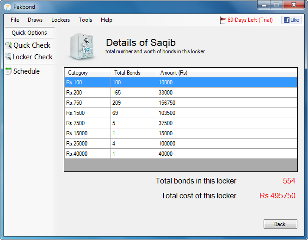
Task: Click the Locker Check magnifier icon
Action: 8,57
